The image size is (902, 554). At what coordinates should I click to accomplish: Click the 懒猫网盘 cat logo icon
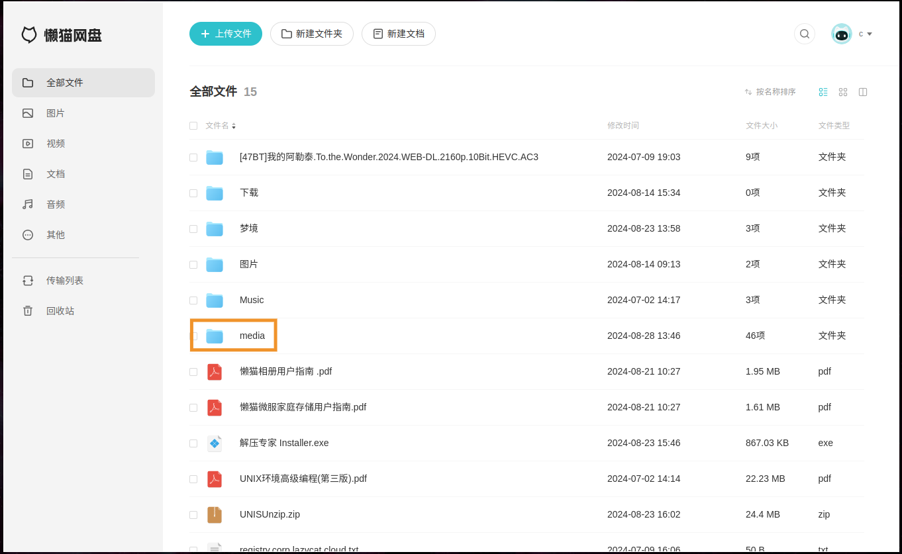tap(29, 35)
